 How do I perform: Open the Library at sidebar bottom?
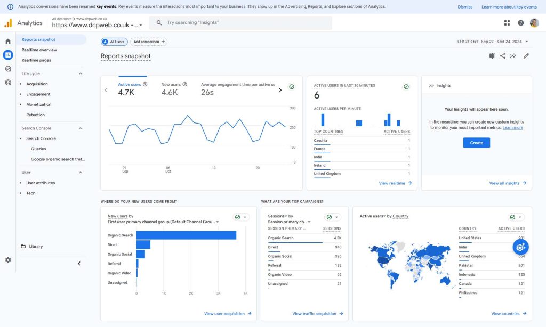pyautogui.click(x=36, y=246)
